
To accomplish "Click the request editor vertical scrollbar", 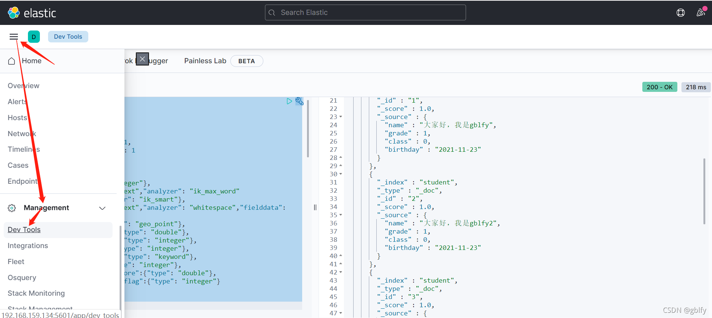I will (x=308, y=128).
